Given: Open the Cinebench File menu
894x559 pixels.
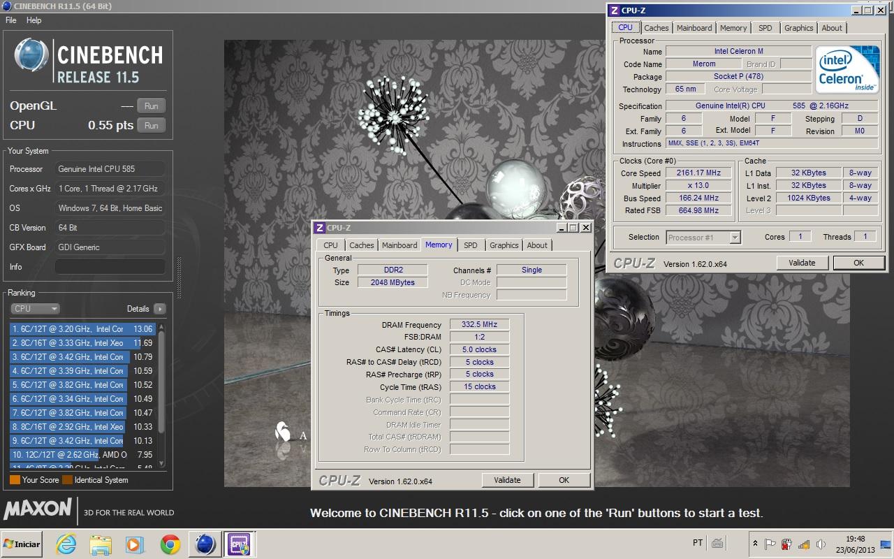Looking at the screenshot, I should 11,20.
